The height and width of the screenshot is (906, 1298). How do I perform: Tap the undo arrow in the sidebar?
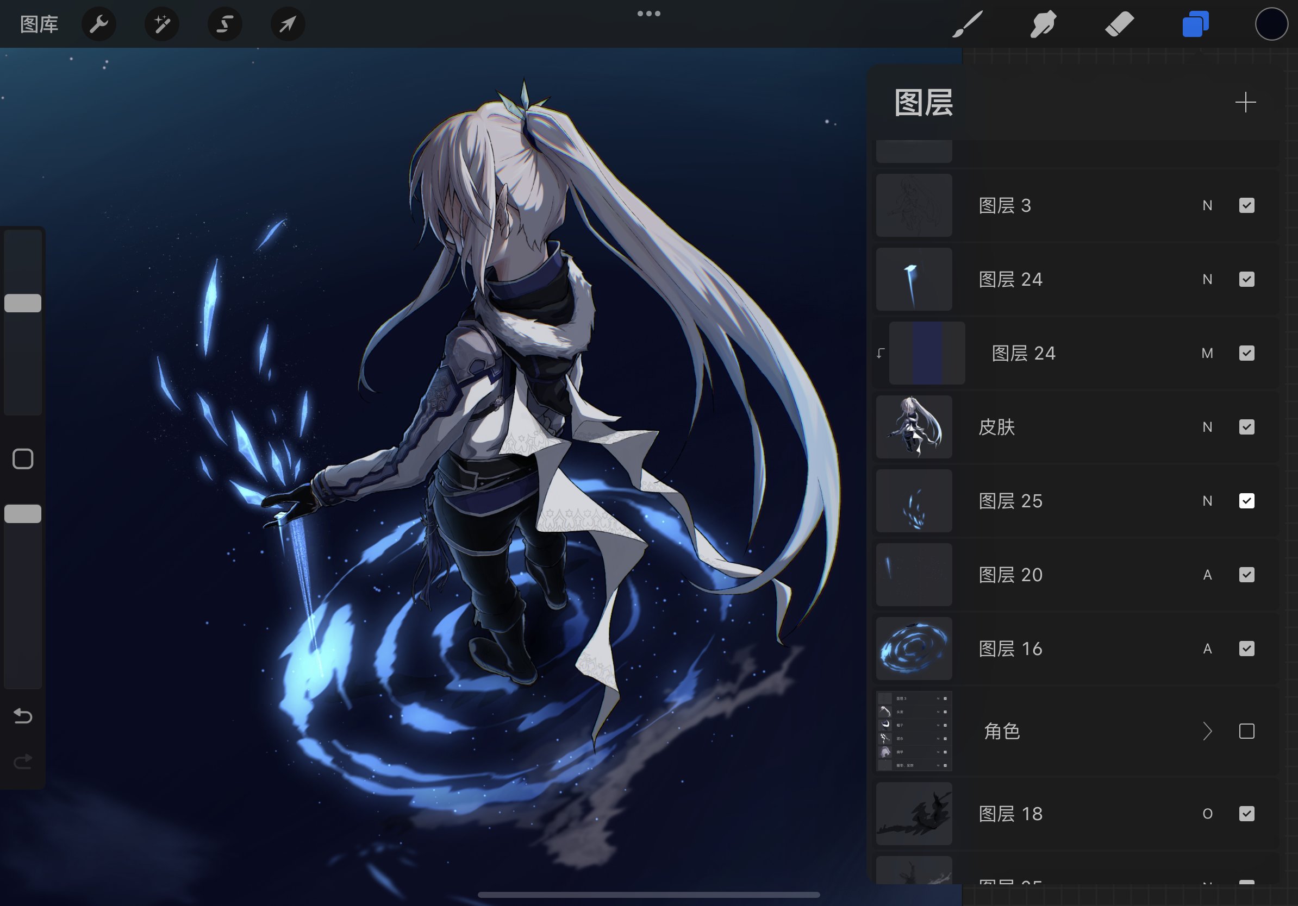click(x=23, y=716)
